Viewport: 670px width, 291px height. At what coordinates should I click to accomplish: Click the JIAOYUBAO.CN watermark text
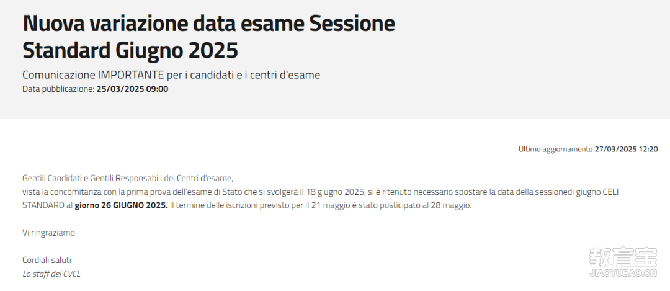[623, 274]
